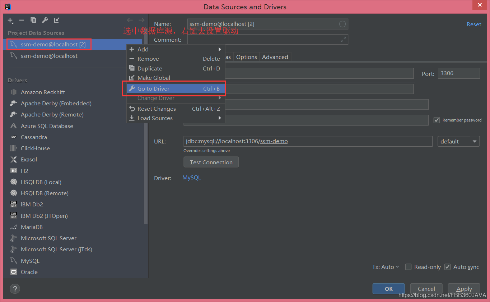Screen dimensions: 490x302
Task: Choose Remove from context menu
Action: pyautogui.click(x=176, y=59)
